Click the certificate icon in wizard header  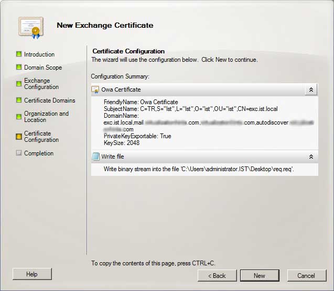(x=28, y=26)
